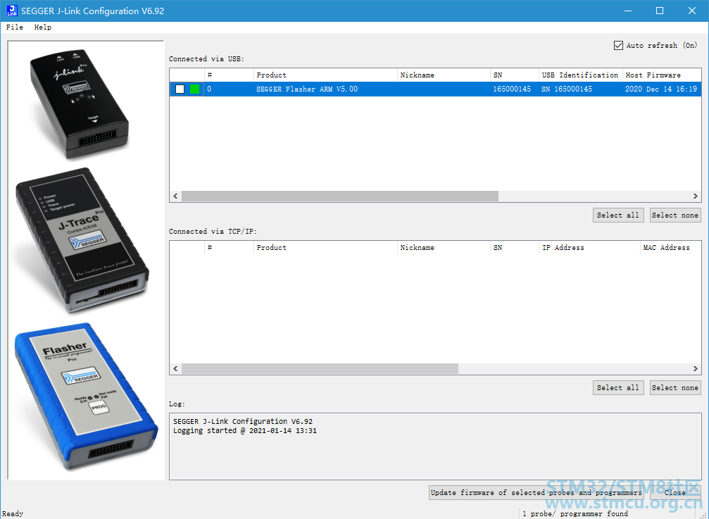Click the MAC Address column header

click(x=670, y=248)
